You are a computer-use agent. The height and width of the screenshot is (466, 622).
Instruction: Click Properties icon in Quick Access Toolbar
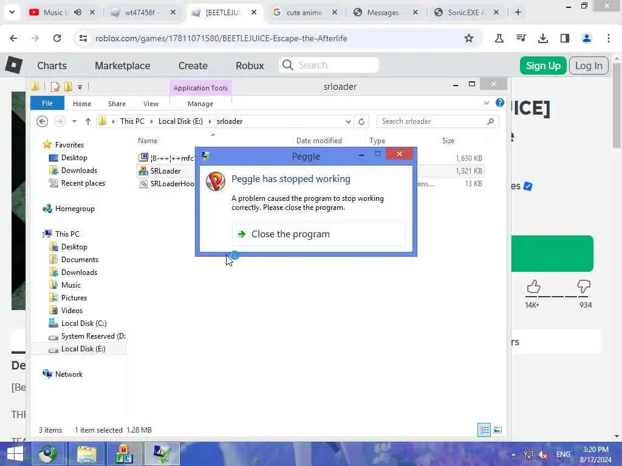[55, 86]
